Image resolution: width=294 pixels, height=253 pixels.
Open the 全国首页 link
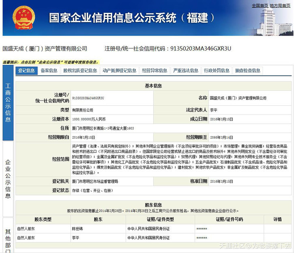point(260,6)
